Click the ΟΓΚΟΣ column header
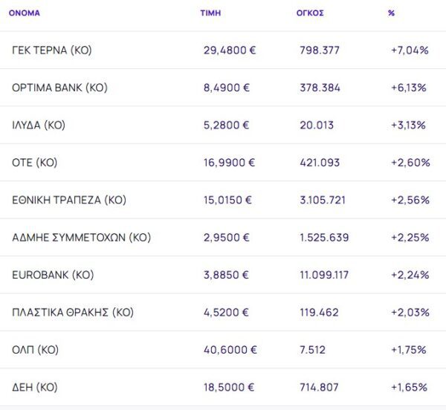The height and width of the screenshot is (410, 446). (x=309, y=13)
